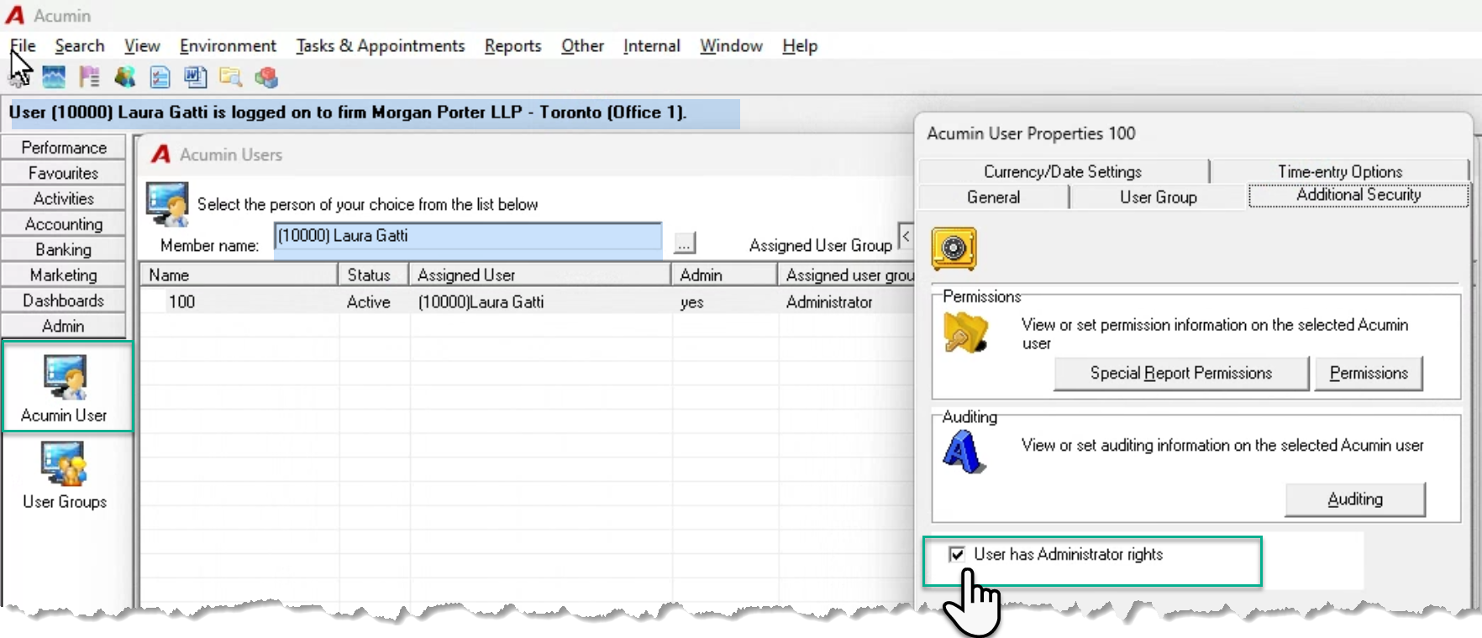Sort by the Status column header
This screenshot has width=1482, height=638.
[374, 275]
